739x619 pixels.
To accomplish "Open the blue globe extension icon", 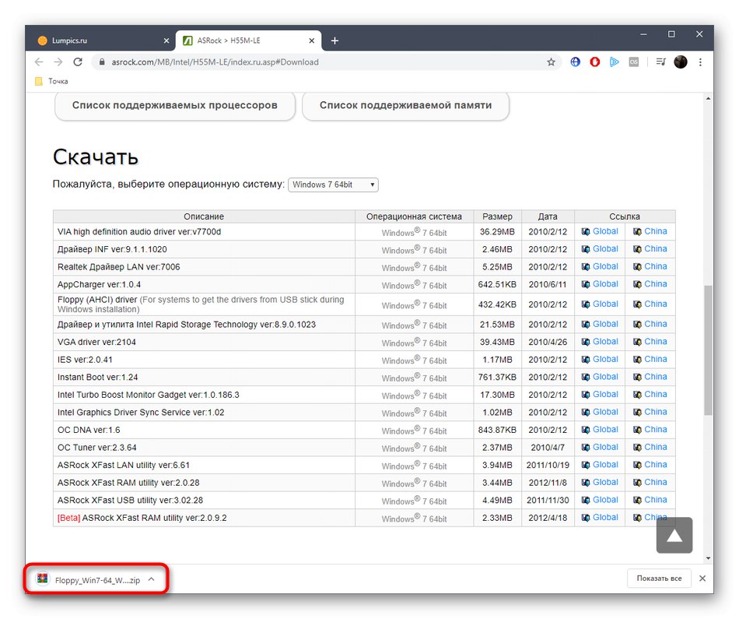I will click(x=576, y=62).
